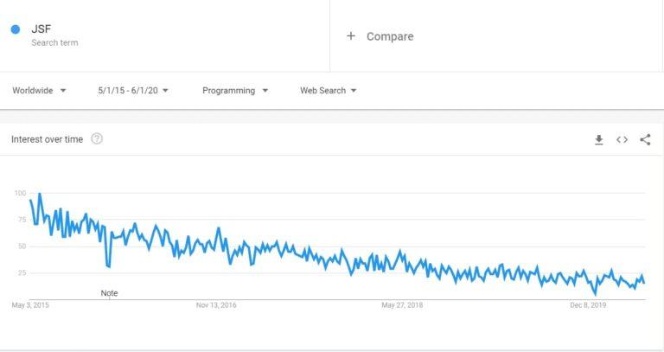Open the 5/1/15 - 6/1/20 date range dropdown
Viewport: 664px width, 352px height.
coord(133,90)
